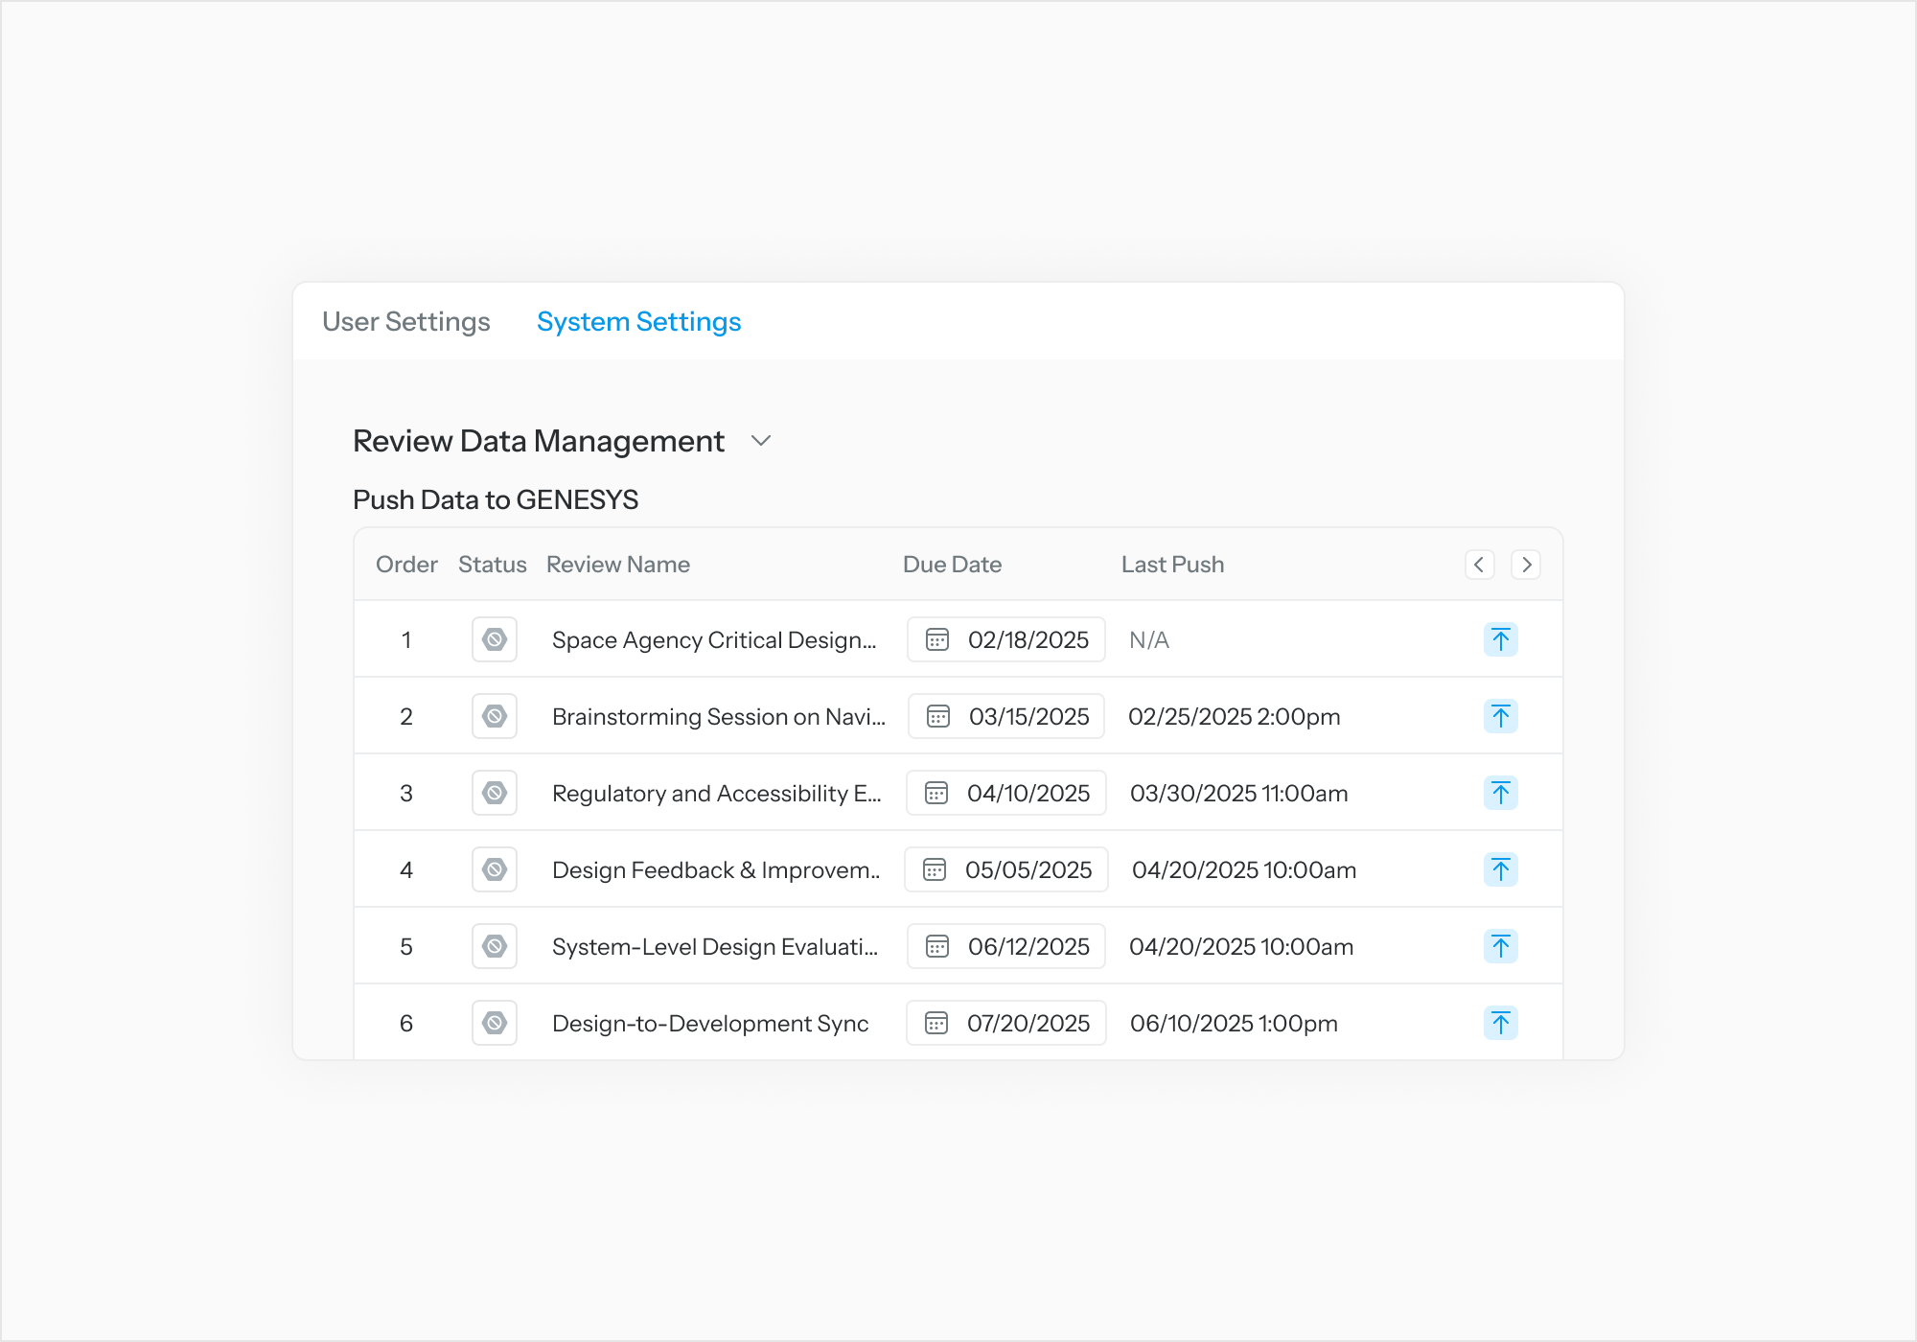The width and height of the screenshot is (1917, 1342).
Task: Open due date picker showing 05/05/2025
Action: pos(1006,869)
